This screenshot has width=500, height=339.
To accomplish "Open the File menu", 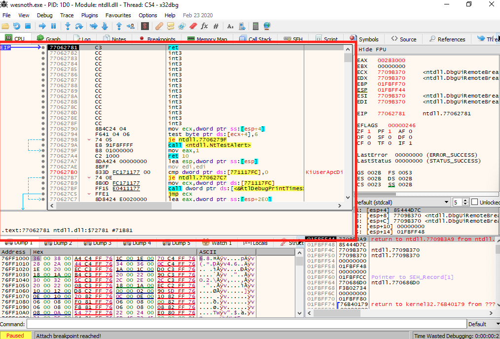I will point(6,15).
